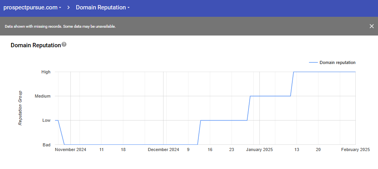The height and width of the screenshot is (169, 378).
Task: Open help icon beside Domain Reputation heading
Action: [64, 44]
